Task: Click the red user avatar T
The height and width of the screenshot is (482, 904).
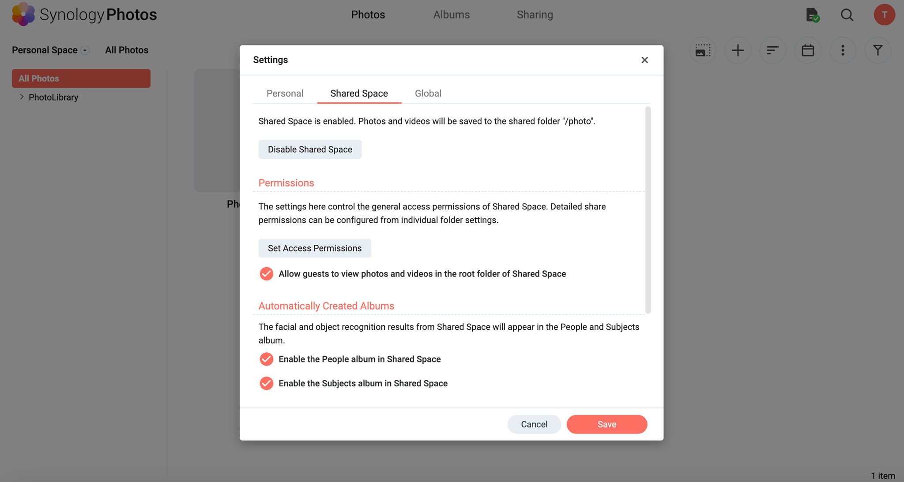Action: tap(884, 15)
